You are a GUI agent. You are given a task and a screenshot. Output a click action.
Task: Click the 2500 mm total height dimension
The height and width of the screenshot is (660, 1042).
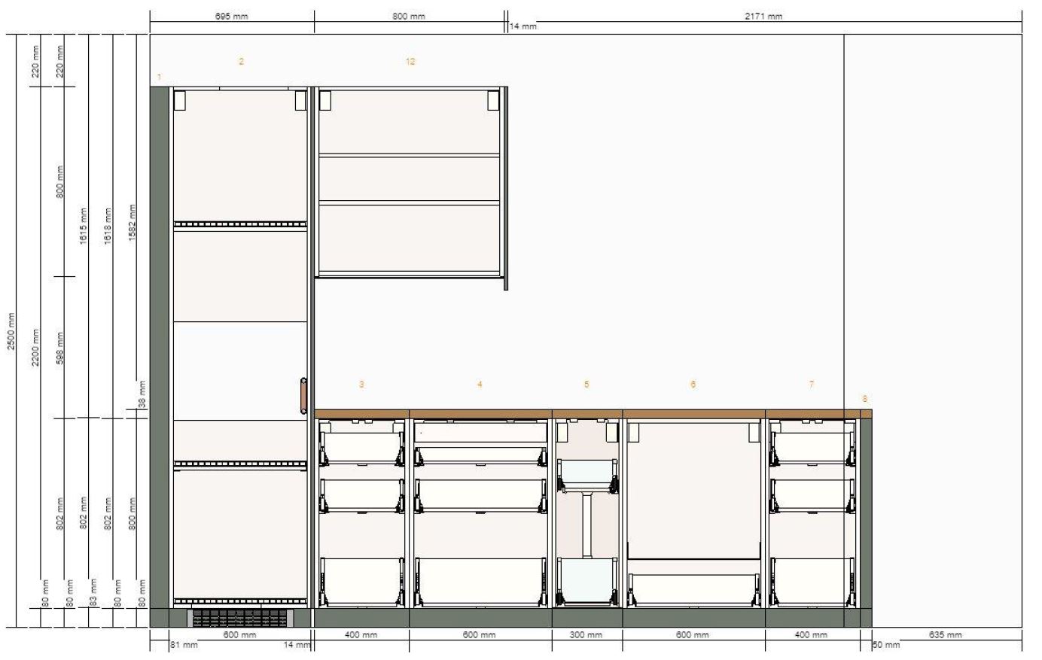point(11,330)
